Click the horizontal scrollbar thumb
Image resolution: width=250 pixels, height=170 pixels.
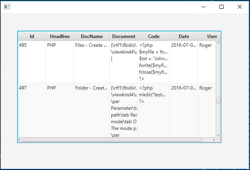(113, 140)
